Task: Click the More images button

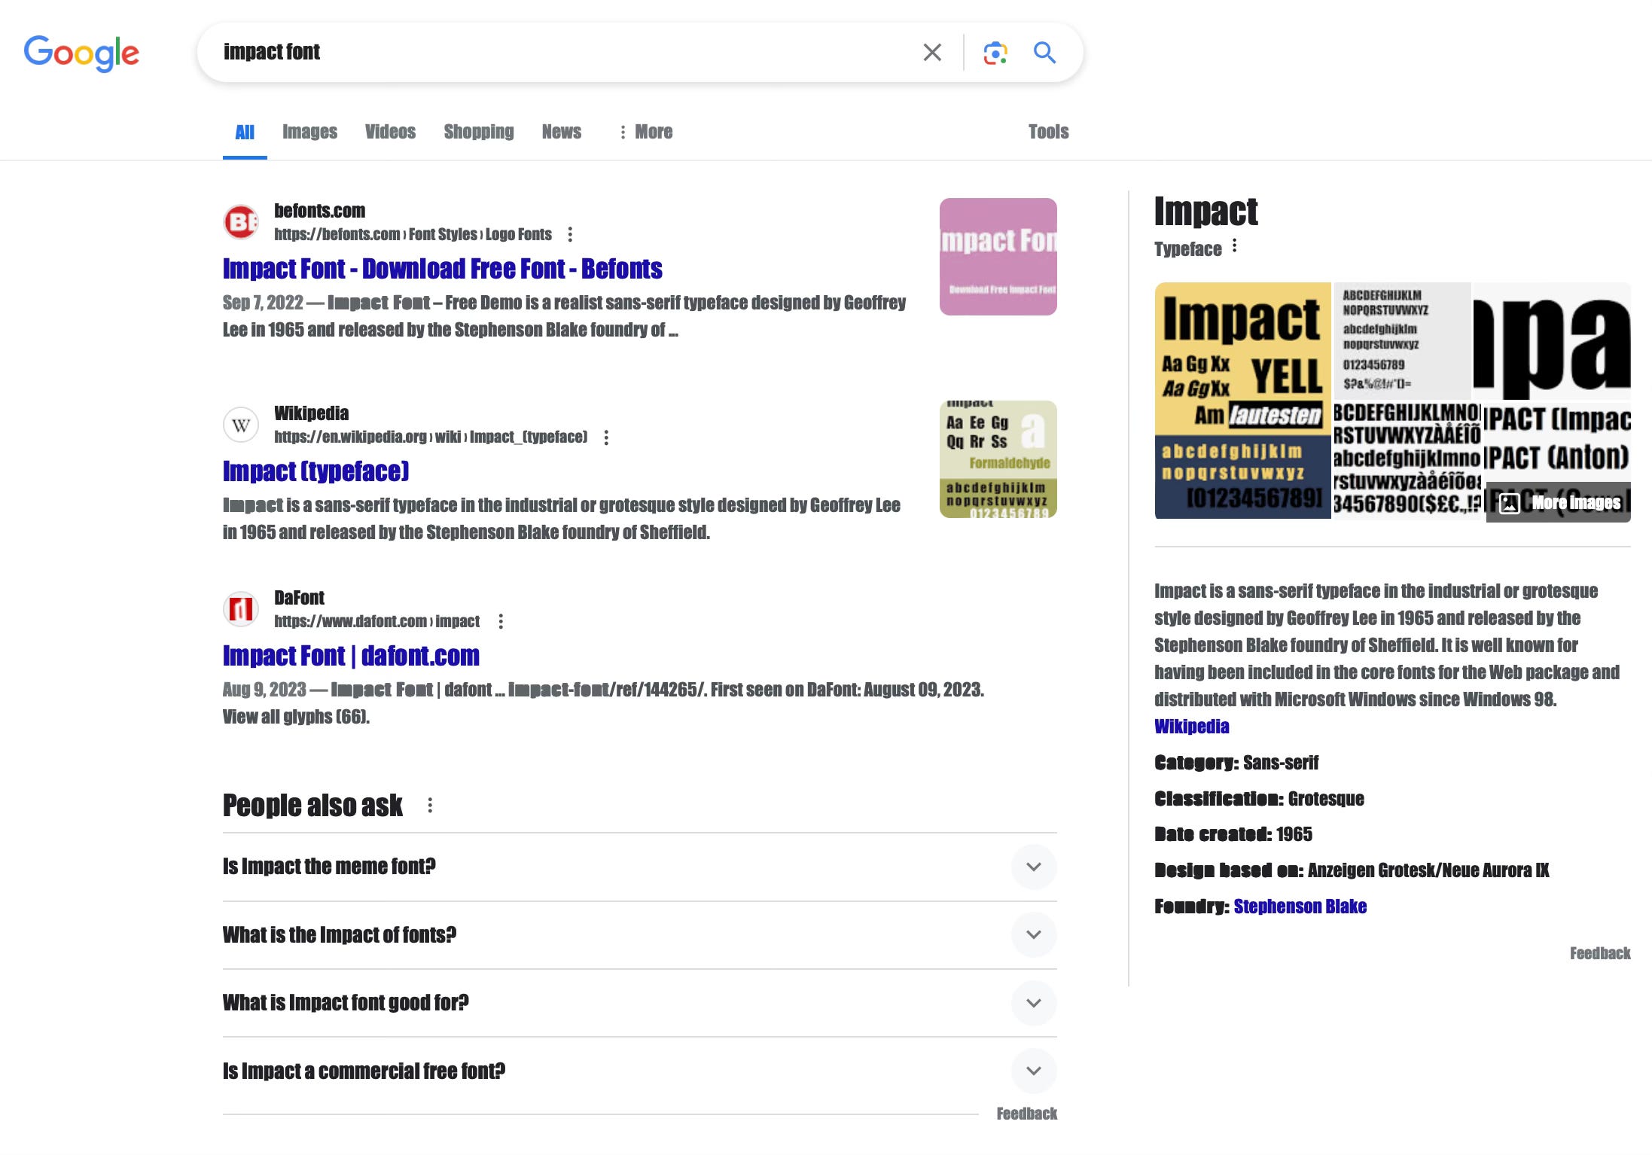Action: pos(1559,502)
